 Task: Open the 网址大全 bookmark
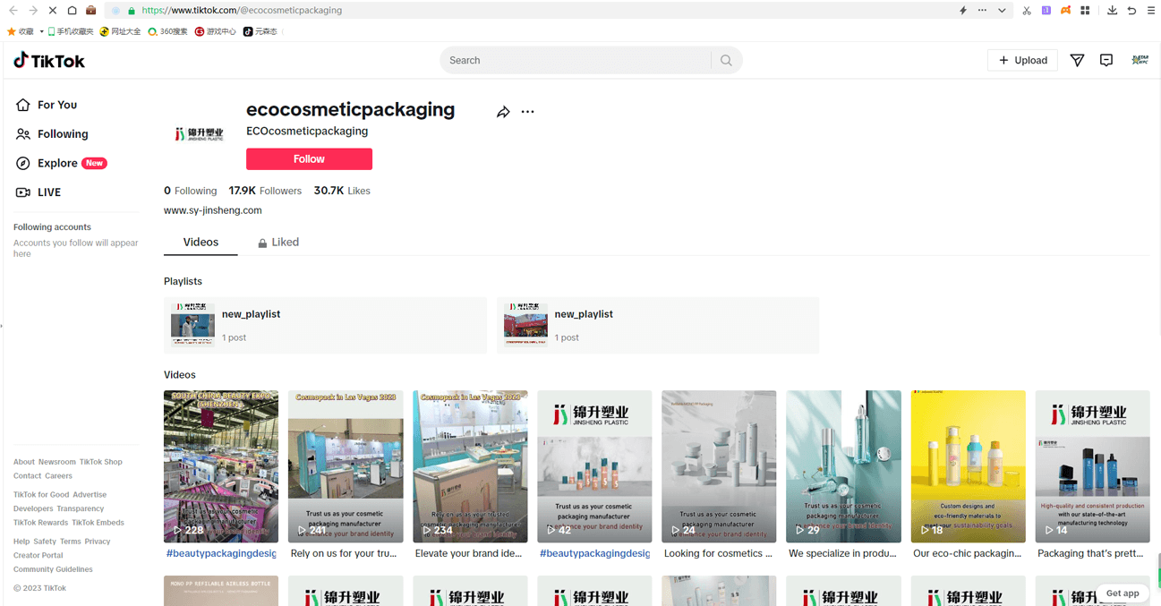tap(121, 31)
